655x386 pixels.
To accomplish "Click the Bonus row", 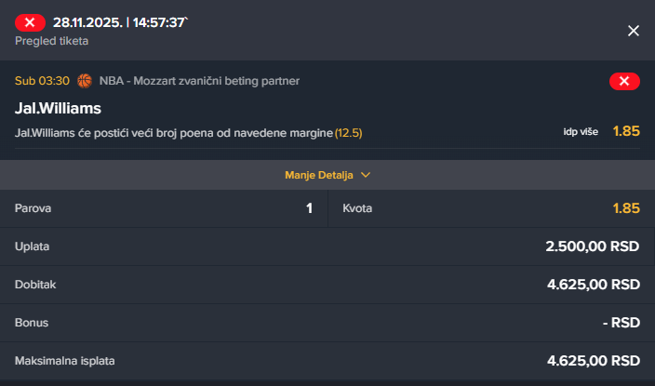I will pyautogui.click(x=327, y=323).
